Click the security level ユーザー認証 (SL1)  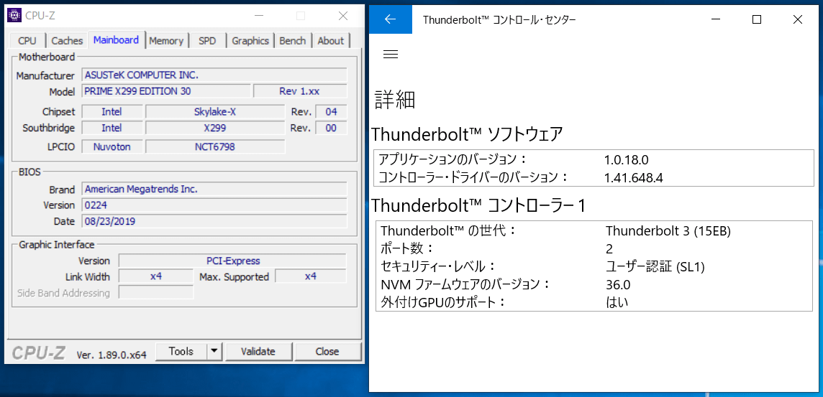(655, 266)
